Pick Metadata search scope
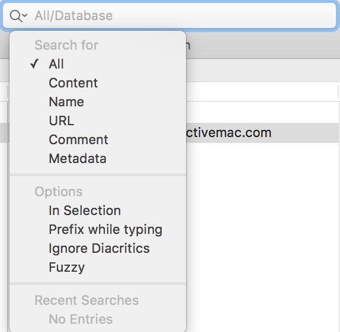340x332 pixels. [98, 158]
